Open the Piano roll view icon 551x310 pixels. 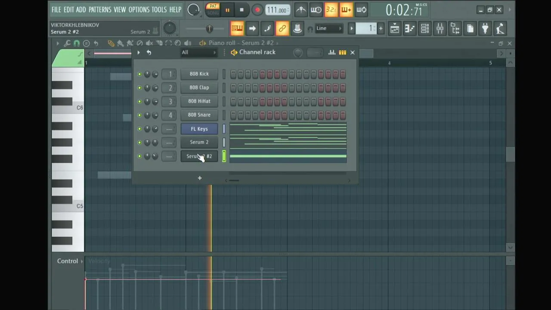point(409,29)
